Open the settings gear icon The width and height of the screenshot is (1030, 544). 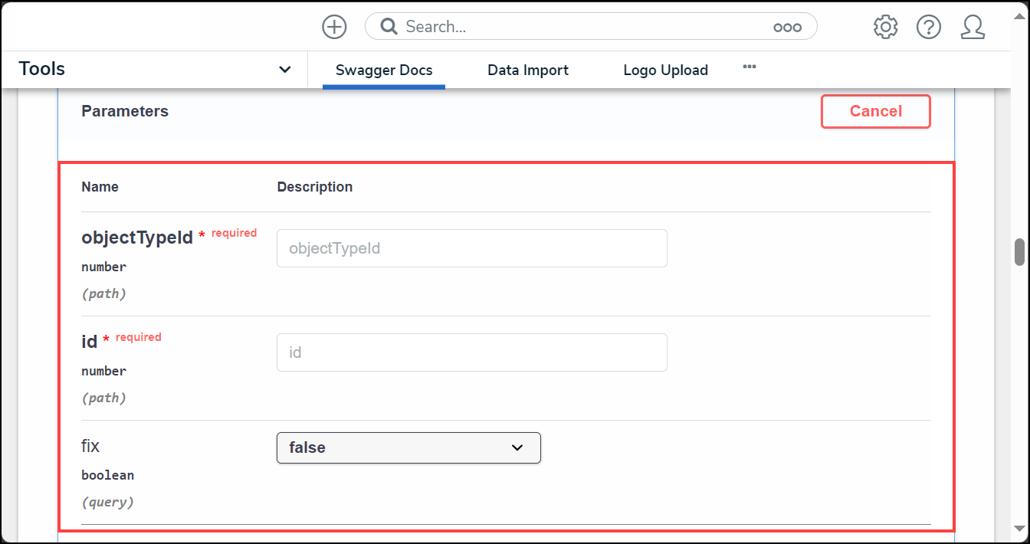coord(885,27)
